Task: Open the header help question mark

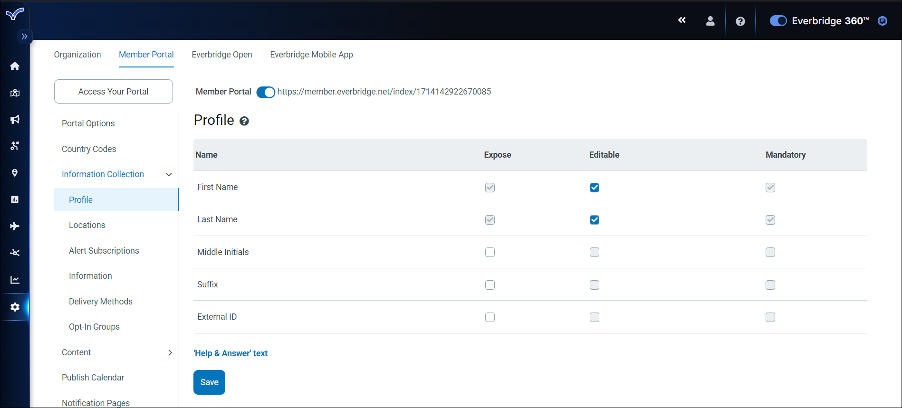Action: coord(740,21)
